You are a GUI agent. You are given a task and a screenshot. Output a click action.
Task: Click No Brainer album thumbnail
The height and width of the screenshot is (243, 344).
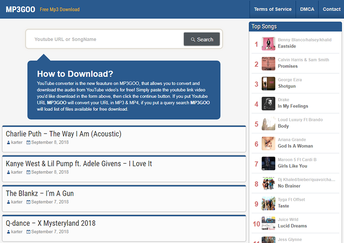tap(268, 183)
